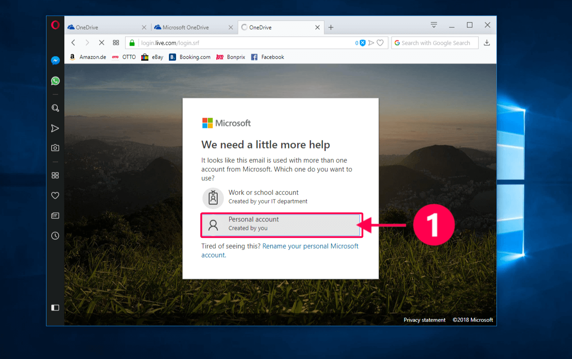Open the Facebook bookmark
572x359 pixels.
[267, 57]
